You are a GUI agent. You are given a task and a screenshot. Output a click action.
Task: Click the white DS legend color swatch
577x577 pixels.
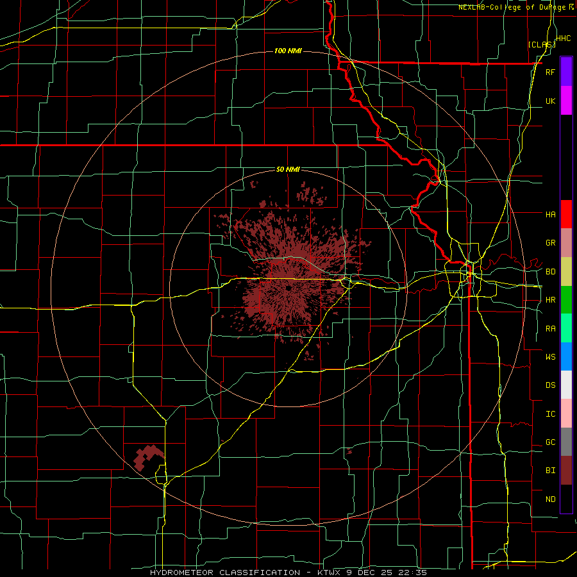(x=566, y=385)
